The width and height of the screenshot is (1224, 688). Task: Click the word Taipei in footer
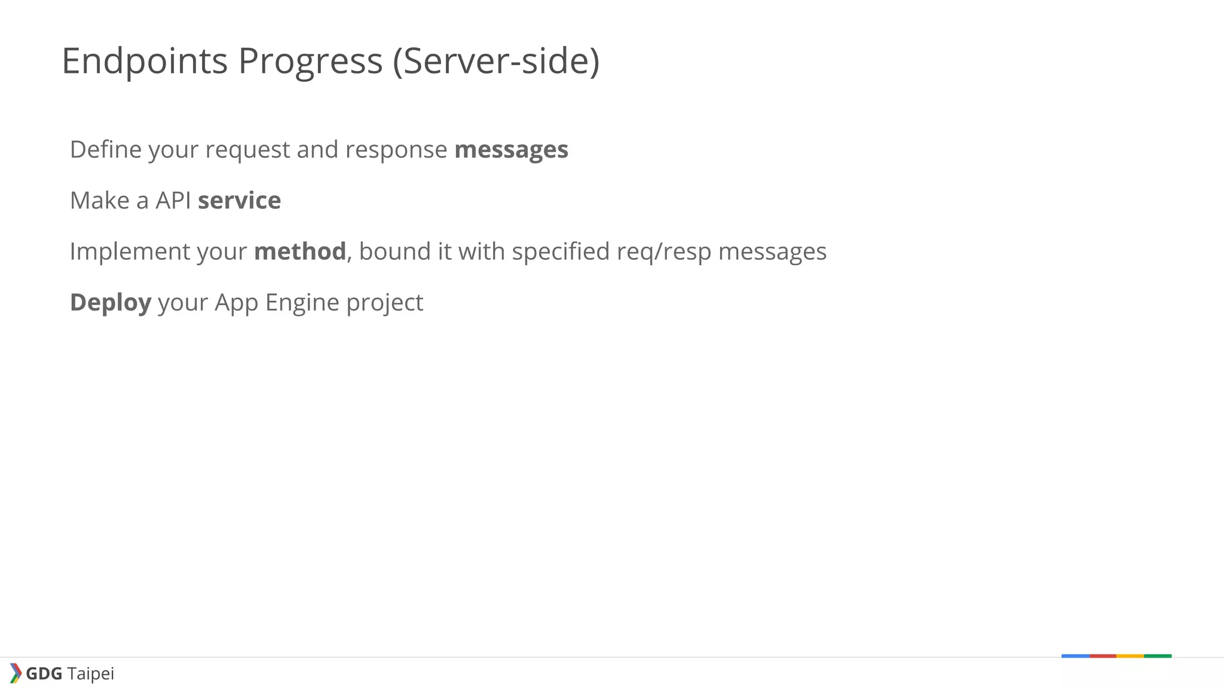click(x=90, y=674)
